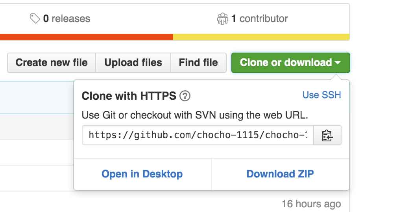Click the Clone with HTTPS heading
The height and width of the screenshot is (212, 410).
(x=129, y=96)
